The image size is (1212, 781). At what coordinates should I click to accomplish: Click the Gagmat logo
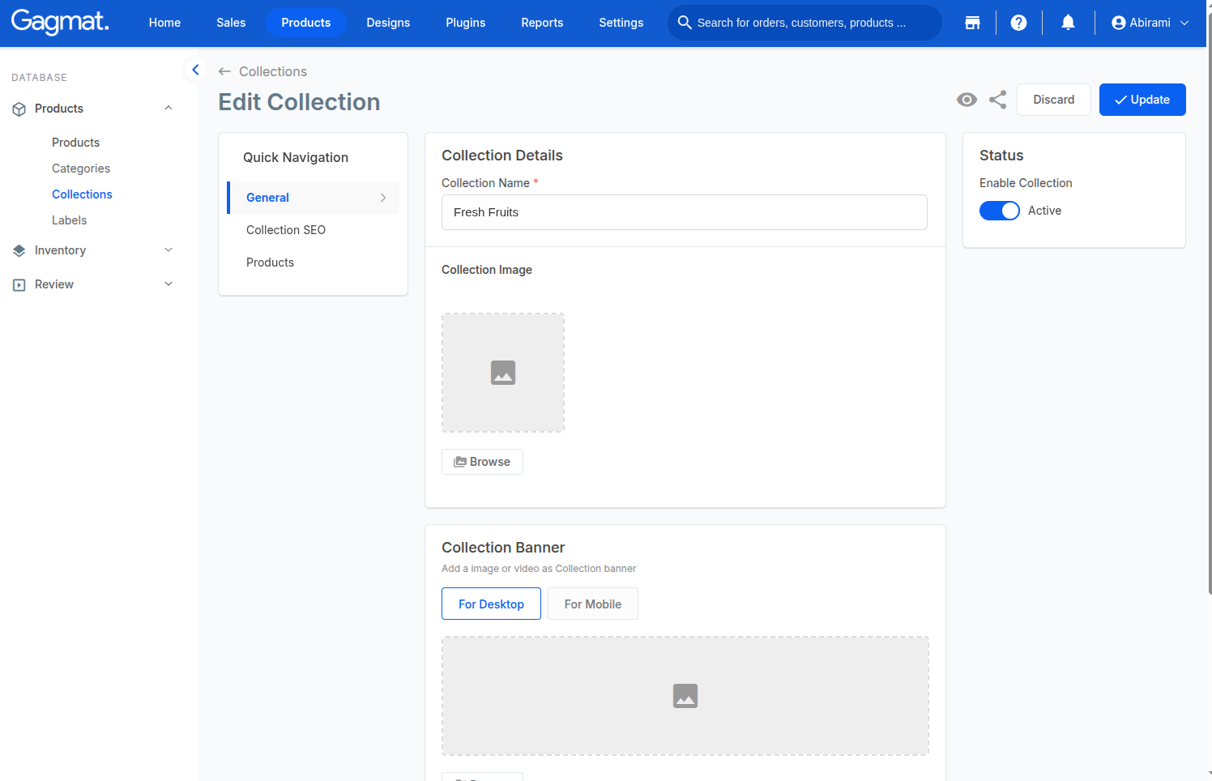60,22
